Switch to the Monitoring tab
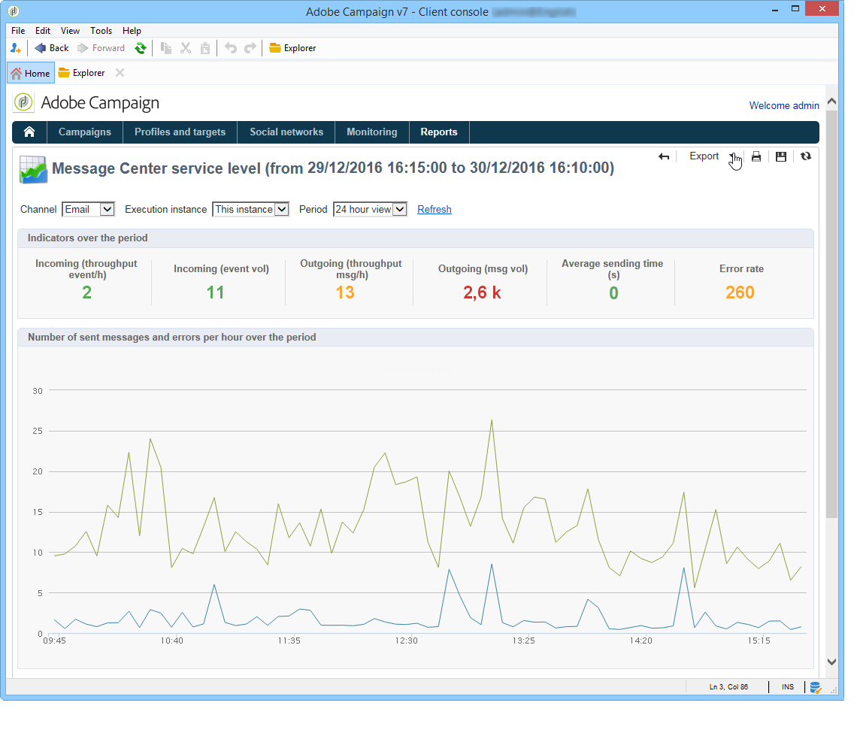 click(371, 132)
